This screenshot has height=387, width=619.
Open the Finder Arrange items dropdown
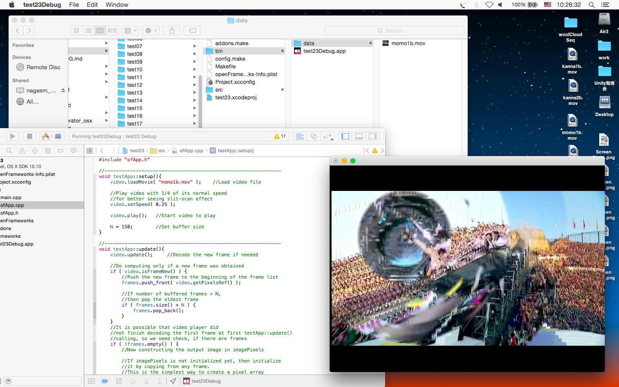coord(130,31)
